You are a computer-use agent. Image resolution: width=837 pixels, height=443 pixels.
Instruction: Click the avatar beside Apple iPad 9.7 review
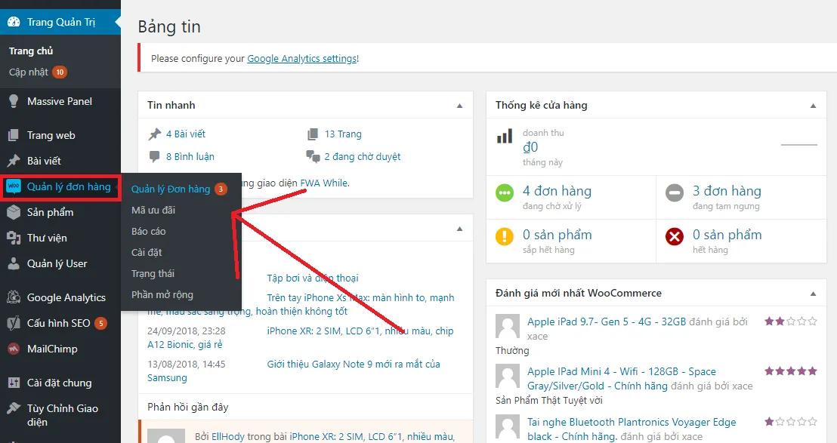click(x=508, y=326)
